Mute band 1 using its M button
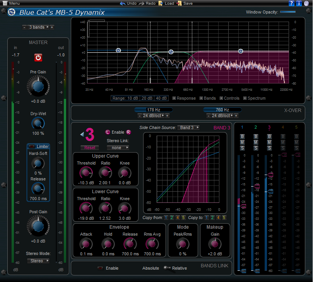Viewport: 313px width, 282px height. pyautogui.click(x=242, y=142)
